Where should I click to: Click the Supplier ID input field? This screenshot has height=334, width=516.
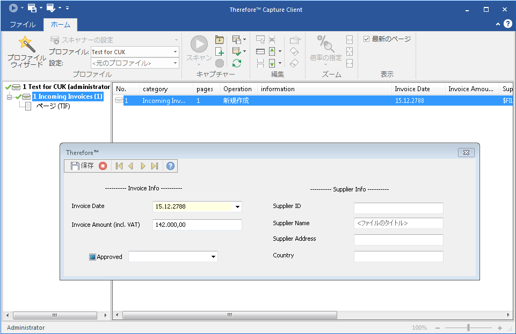(398, 208)
